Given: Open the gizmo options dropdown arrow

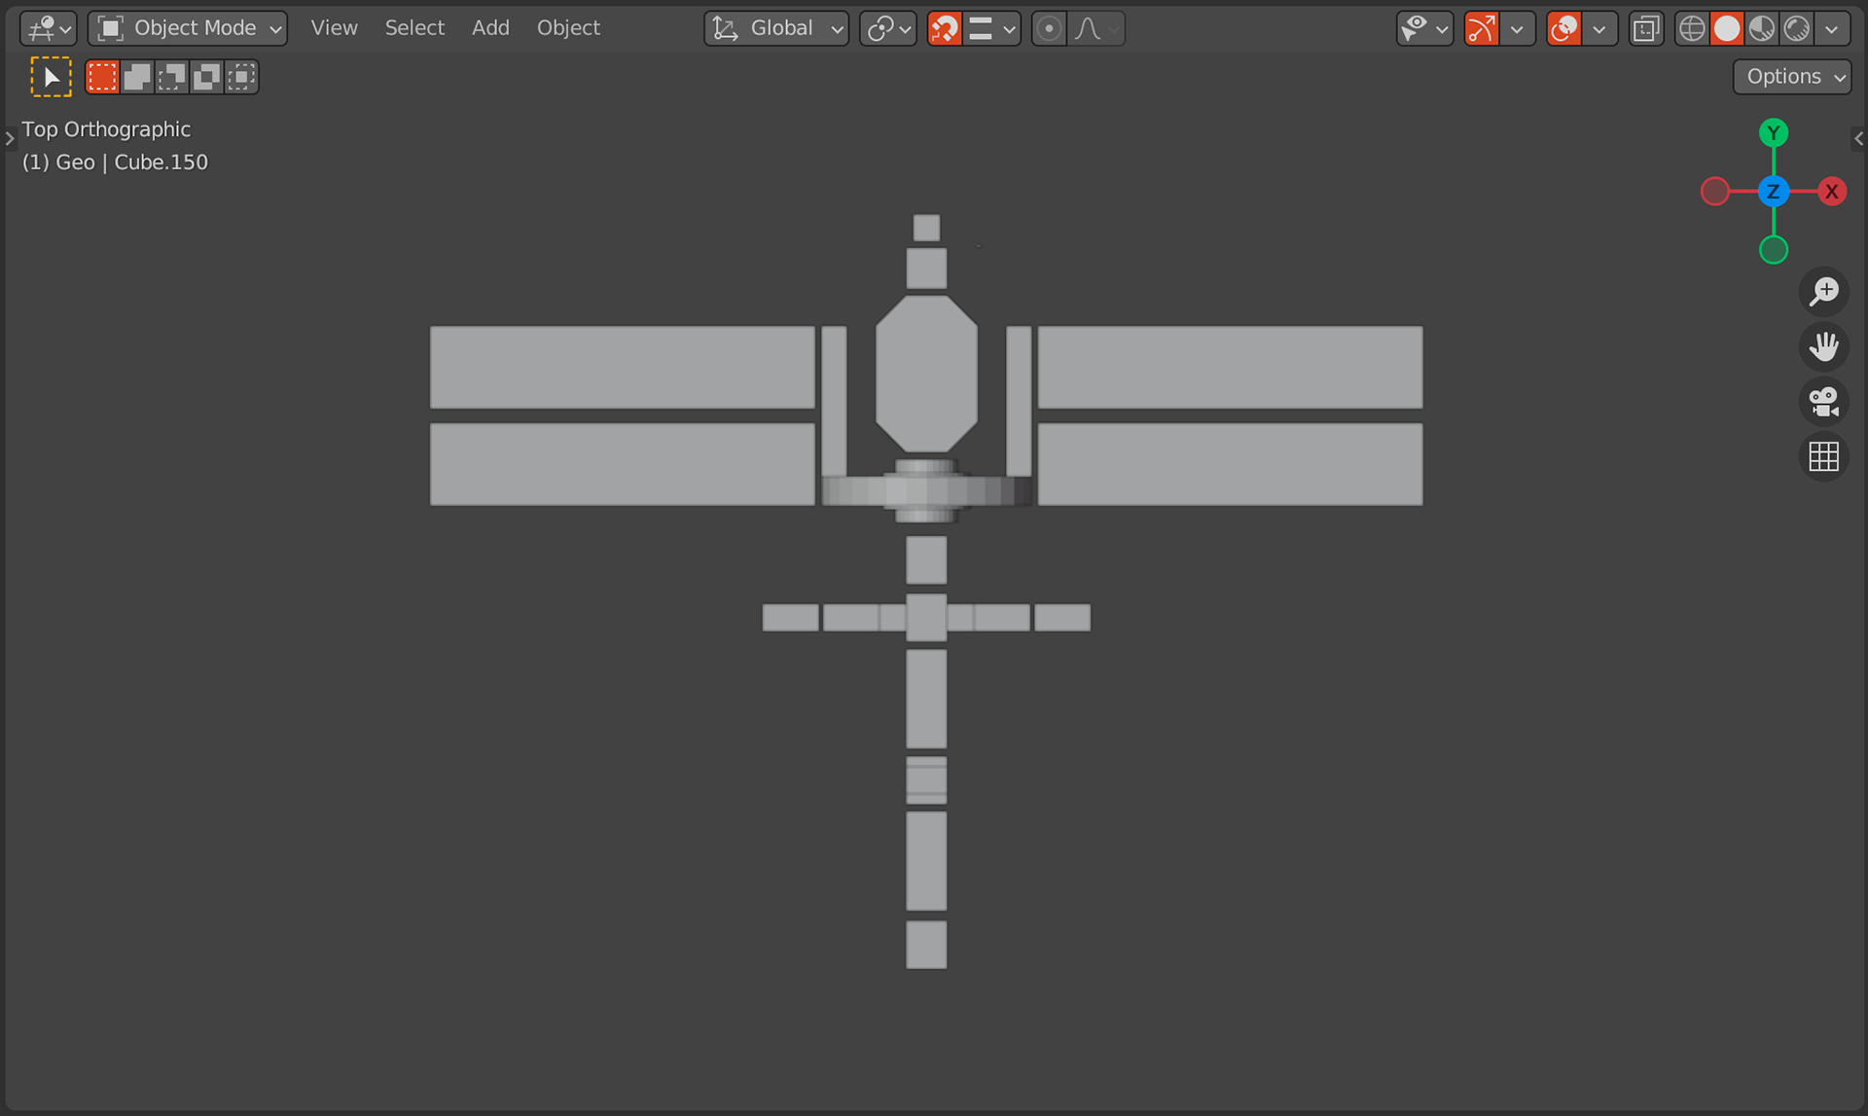Looking at the screenshot, I should tap(1517, 28).
